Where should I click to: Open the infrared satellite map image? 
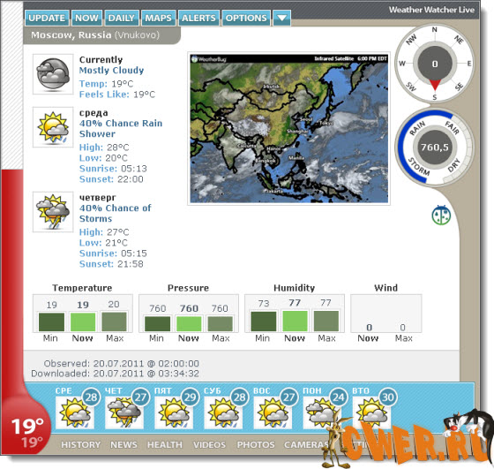289,128
